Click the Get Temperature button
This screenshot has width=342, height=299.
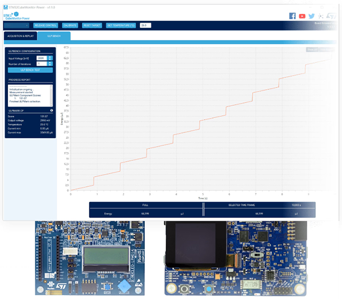121,26
